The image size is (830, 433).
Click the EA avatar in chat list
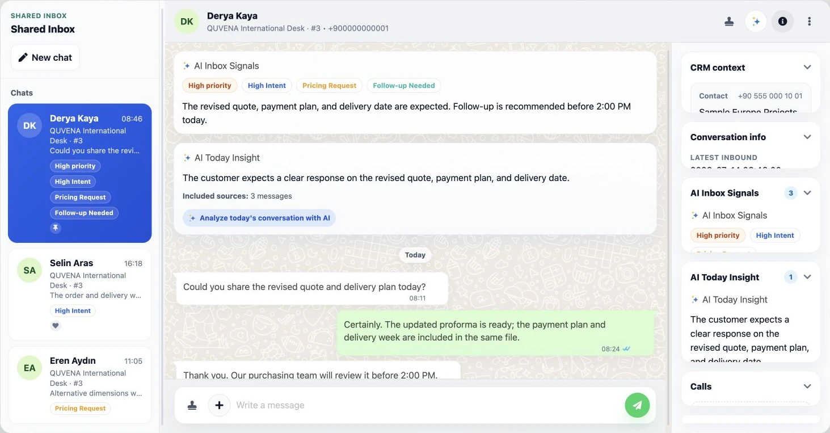[x=30, y=368]
